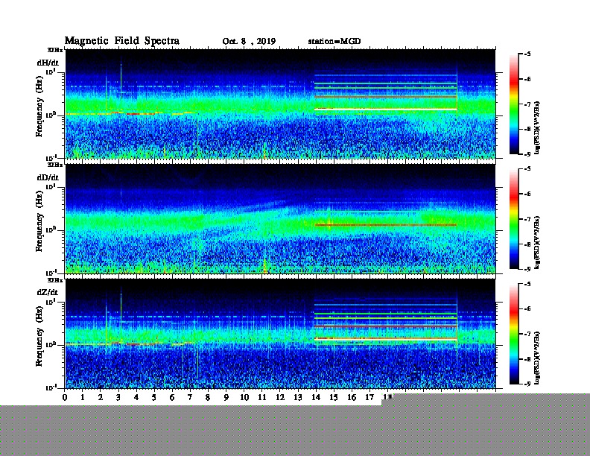This screenshot has width=590, height=456.
Task: Select the "Oct. 8, 2019" date text
Action: [x=249, y=42]
